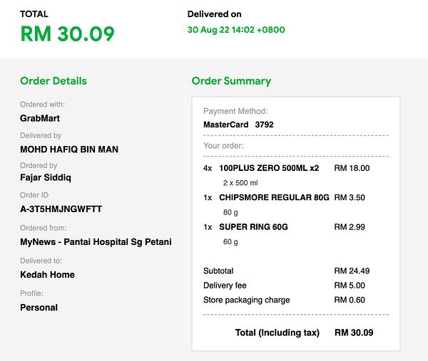Click the Personal profile value

(x=39, y=308)
